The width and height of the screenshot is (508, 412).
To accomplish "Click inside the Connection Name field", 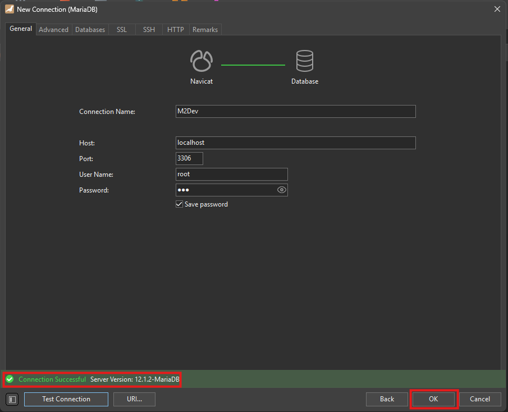I will pyautogui.click(x=295, y=111).
